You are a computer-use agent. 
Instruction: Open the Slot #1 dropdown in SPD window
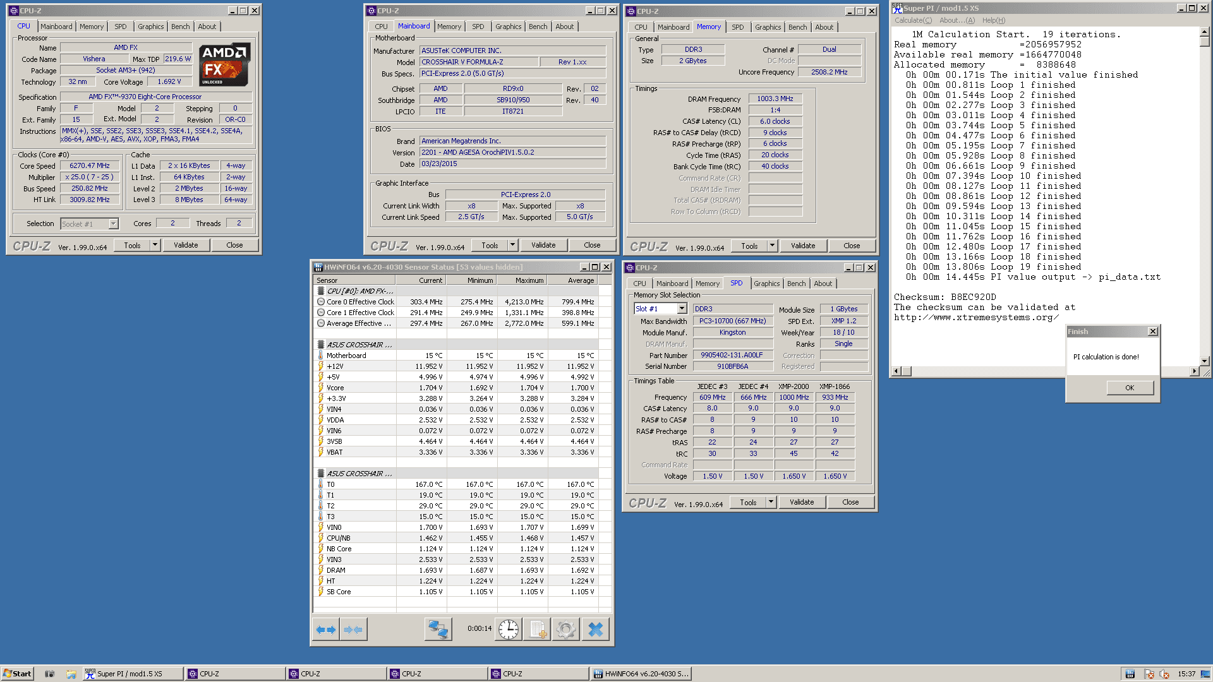pyautogui.click(x=682, y=309)
